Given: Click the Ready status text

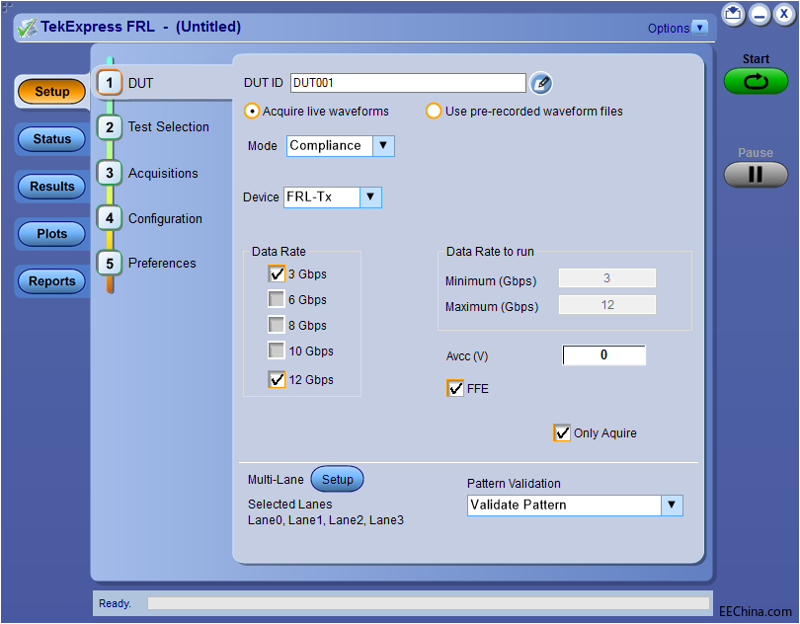Looking at the screenshot, I should (115, 603).
